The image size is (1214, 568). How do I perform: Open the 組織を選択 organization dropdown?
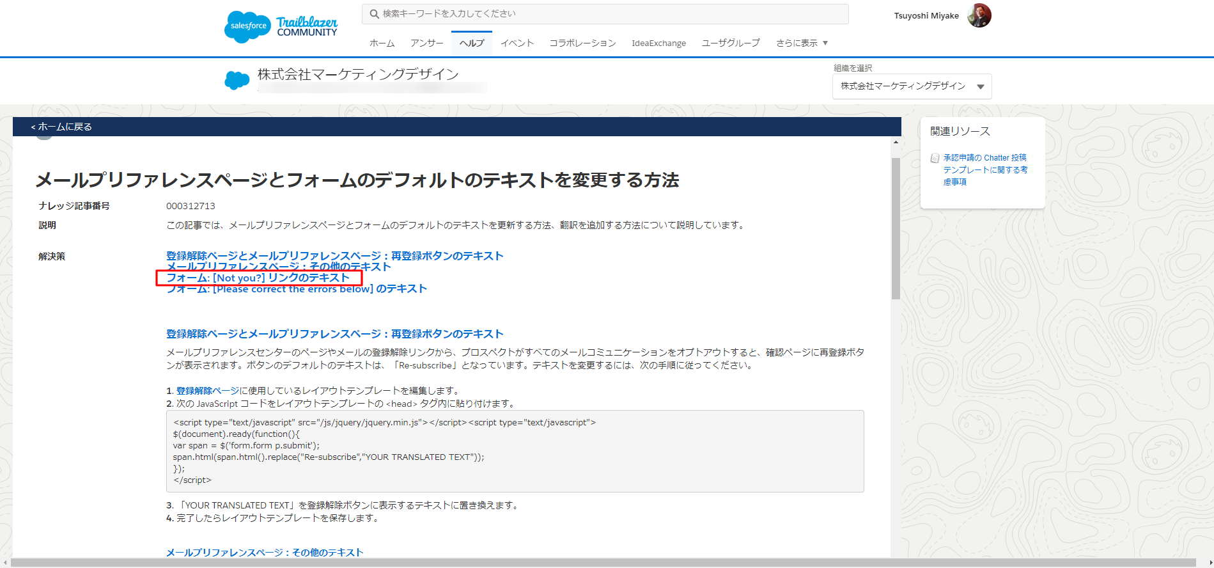pyautogui.click(x=912, y=86)
